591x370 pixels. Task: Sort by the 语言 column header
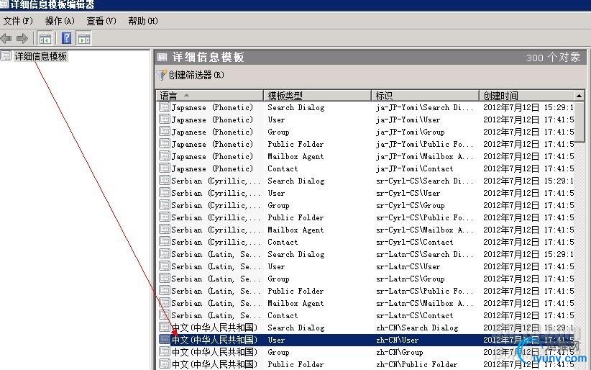coord(209,96)
